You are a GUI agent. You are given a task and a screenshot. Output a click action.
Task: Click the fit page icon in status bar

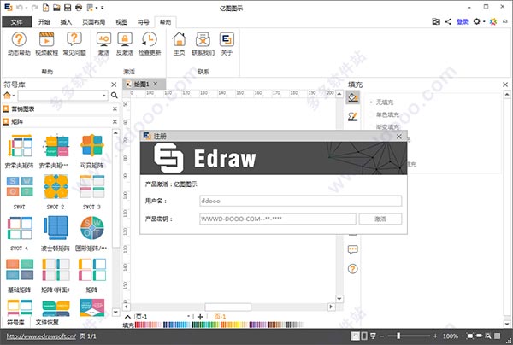pyautogui.click(x=469, y=336)
